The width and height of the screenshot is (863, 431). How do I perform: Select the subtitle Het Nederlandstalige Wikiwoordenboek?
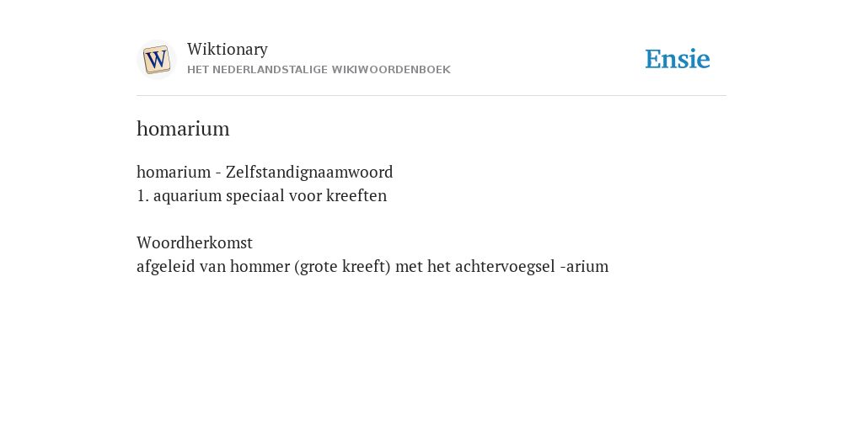coord(319,70)
